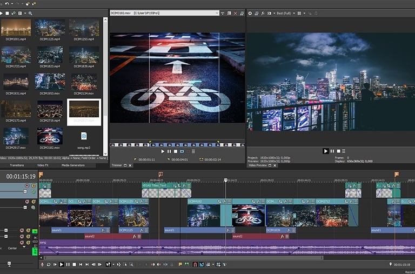Viewport: 415px width, 274px height.
Task: Select DCIM1001.mp4 thumbnail
Action: point(16,28)
